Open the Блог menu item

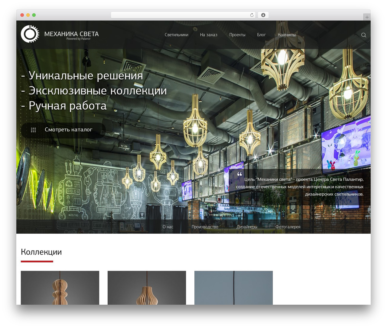tap(262, 35)
